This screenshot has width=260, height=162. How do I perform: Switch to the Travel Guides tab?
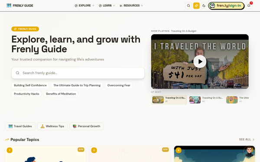coord(20,126)
